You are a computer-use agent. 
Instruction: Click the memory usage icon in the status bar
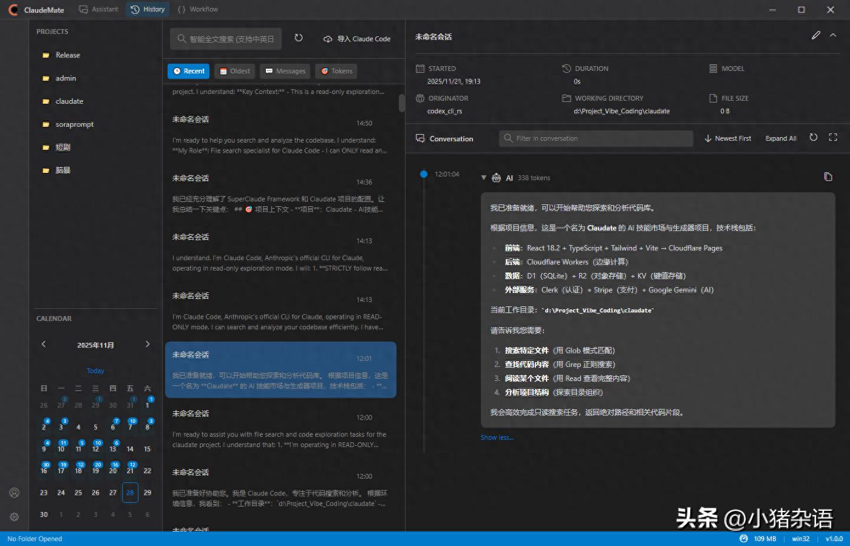click(744, 539)
